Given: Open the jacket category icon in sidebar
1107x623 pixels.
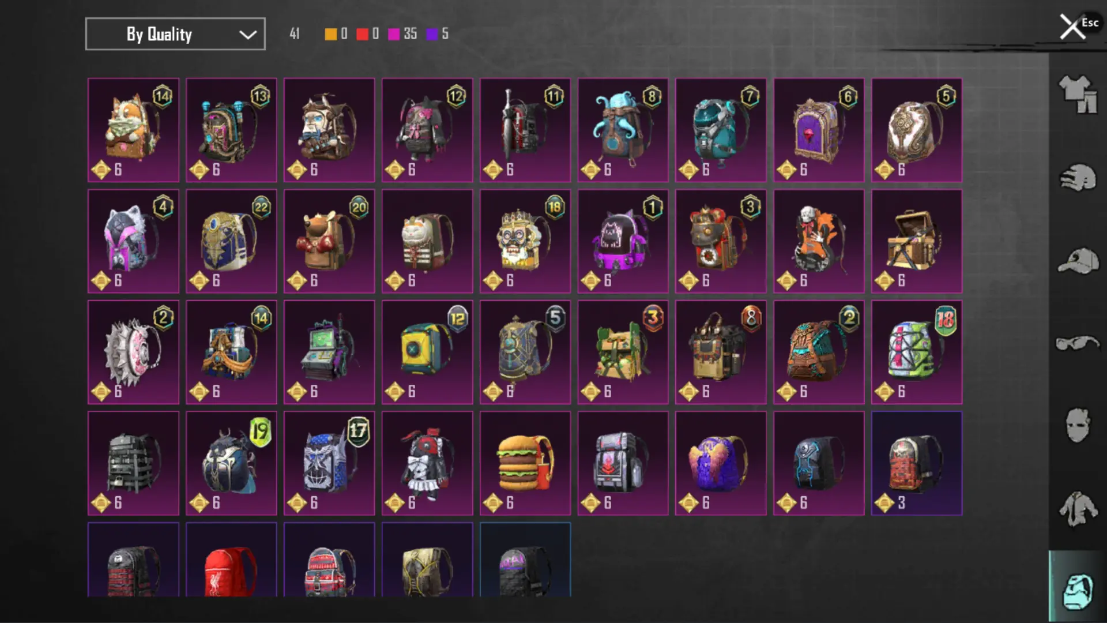Looking at the screenshot, I should coord(1078,509).
